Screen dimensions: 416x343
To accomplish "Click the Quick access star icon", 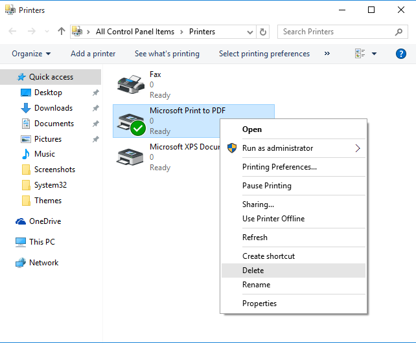I will point(21,77).
